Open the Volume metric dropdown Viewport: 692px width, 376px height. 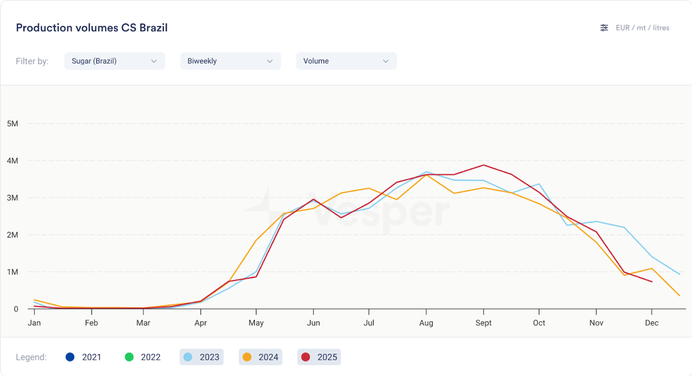coord(346,61)
